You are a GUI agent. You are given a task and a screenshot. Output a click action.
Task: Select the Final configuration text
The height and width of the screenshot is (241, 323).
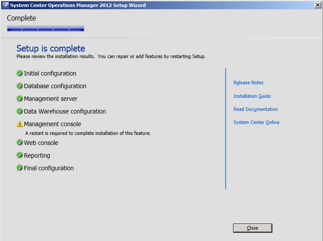[x=49, y=168]
